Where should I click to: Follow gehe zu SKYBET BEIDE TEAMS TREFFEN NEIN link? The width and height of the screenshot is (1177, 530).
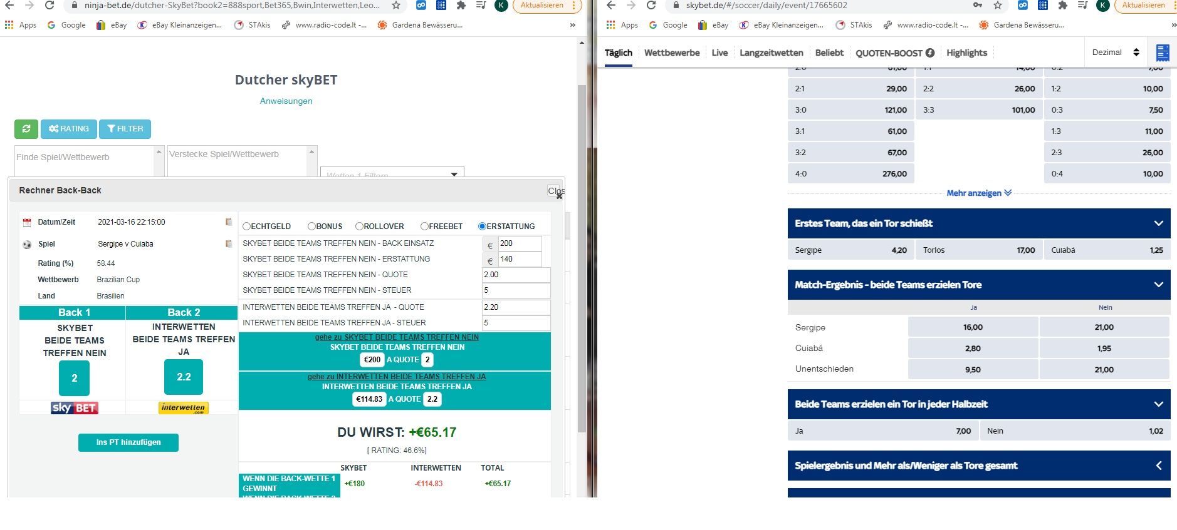tap(397, 337)
